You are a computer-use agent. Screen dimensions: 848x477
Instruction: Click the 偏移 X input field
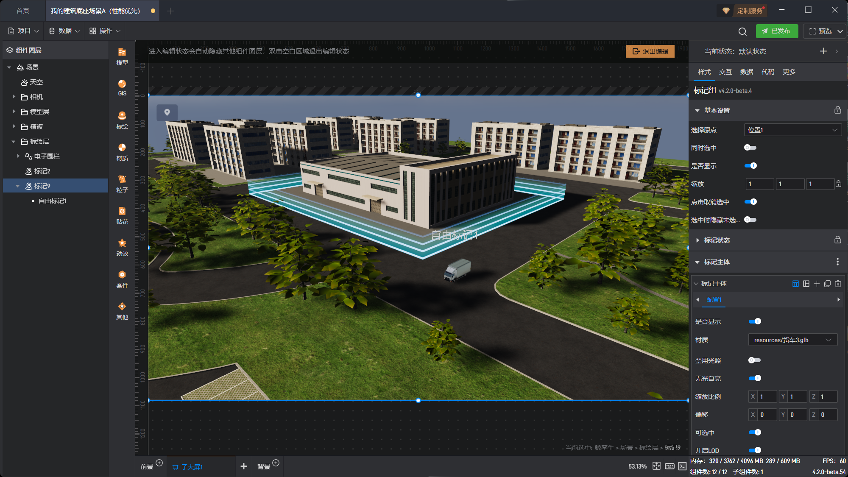(x=767, y=415)
